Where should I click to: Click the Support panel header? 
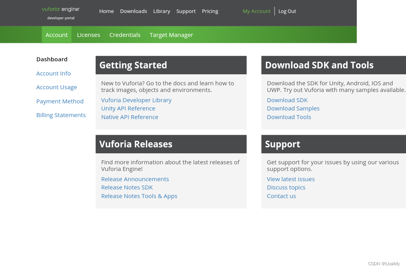tap(334, 144)
